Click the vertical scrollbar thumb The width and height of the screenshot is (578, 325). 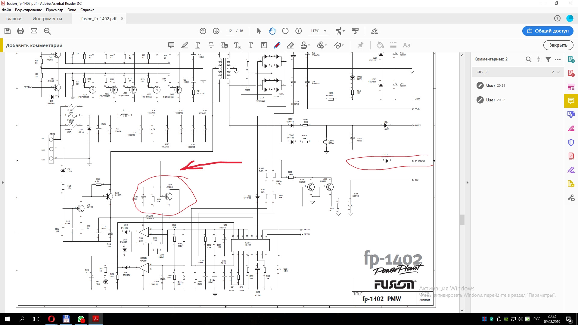point(462,220)
